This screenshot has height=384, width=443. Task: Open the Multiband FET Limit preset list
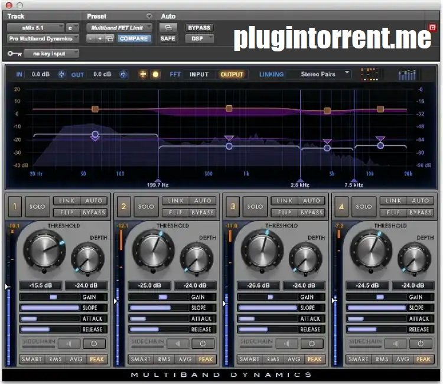click(119, 28)
